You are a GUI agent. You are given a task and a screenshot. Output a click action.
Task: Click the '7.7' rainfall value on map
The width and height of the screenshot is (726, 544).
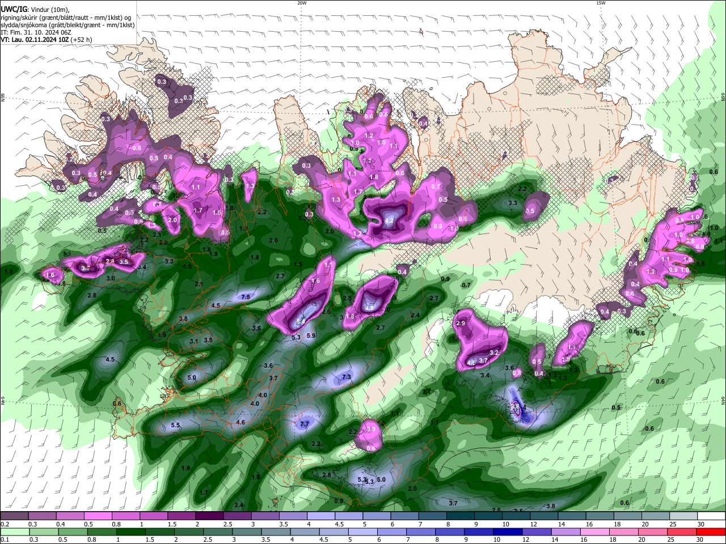point(305,424)
